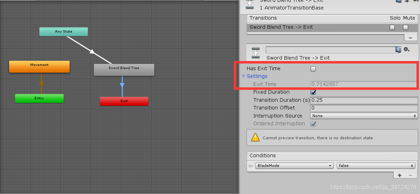420x194 pixels.
Task: Open the BladeMode parameter dropdown
Action: (295, 166)
